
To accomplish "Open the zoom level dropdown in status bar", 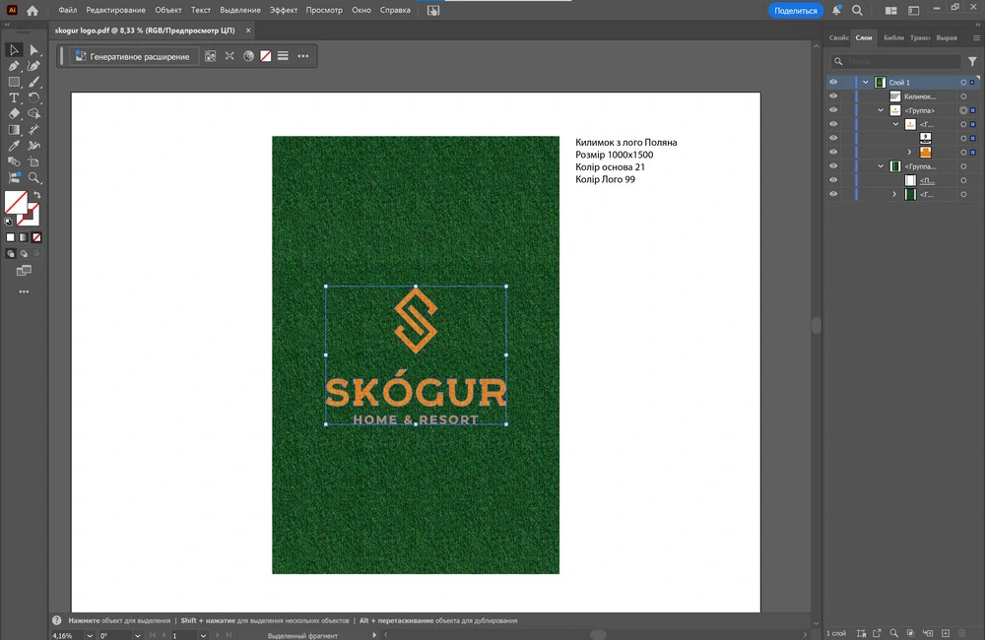I will point(90,636).
